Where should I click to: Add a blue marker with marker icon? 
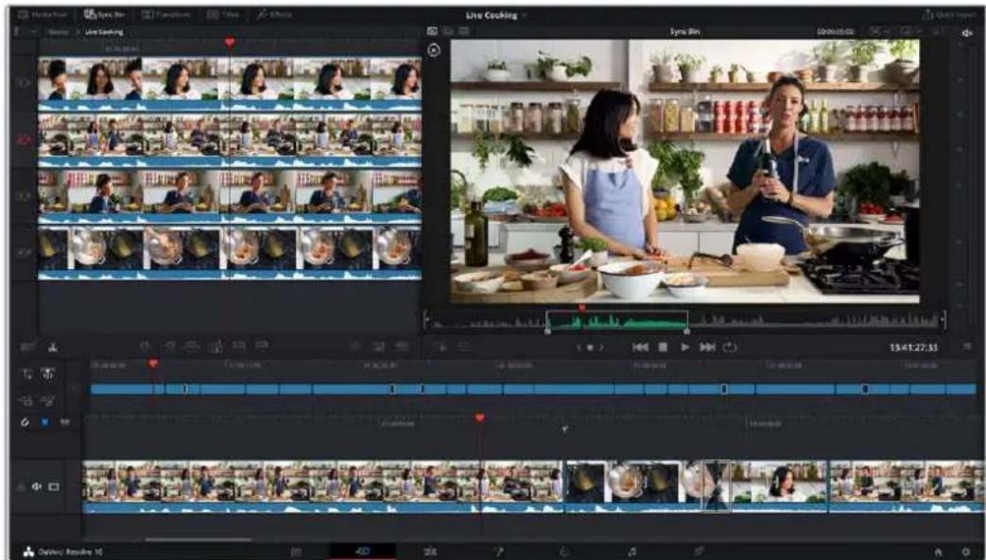tap(44, 422)
